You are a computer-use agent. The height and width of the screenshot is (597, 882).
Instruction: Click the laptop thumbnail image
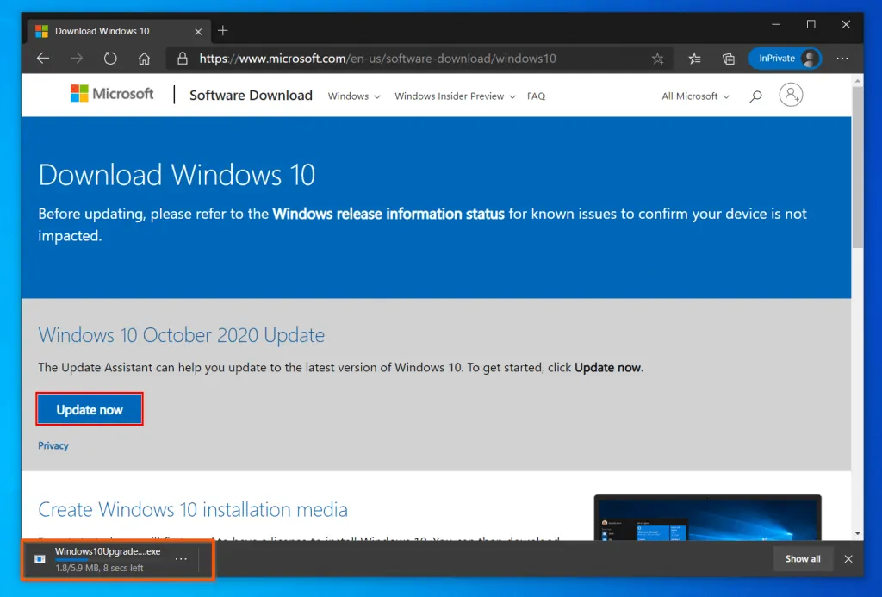point(708,518)
